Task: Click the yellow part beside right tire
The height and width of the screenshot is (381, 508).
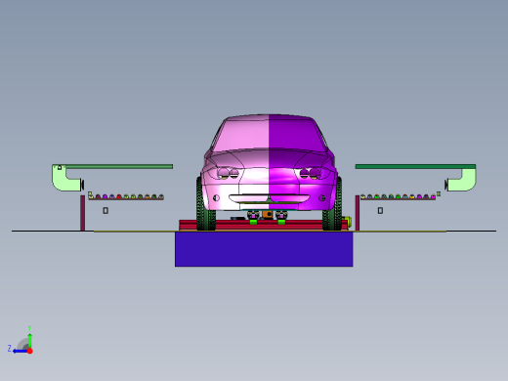Action: click(x=348, y=222)
